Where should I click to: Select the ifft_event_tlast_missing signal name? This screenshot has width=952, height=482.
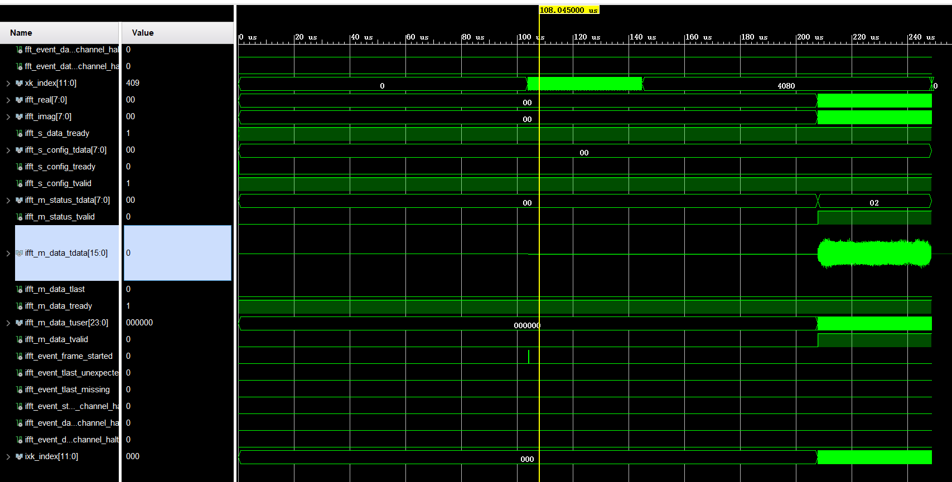[67, 390]
